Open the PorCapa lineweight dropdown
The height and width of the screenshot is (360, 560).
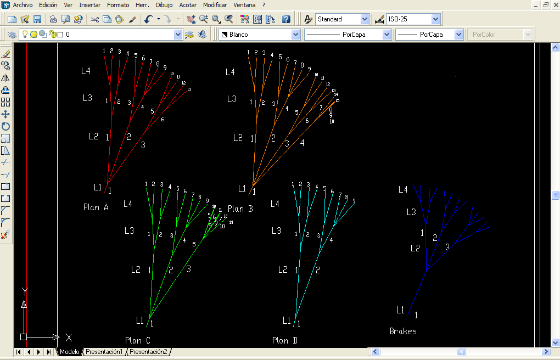(x=458, y=35)
